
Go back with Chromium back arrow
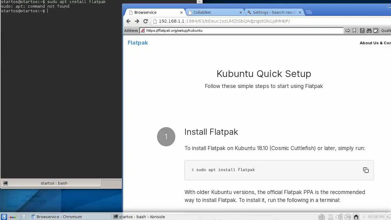[x=128, y=21]
